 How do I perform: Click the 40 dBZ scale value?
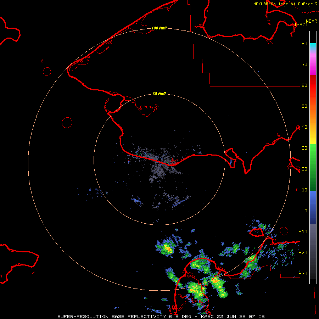point(304,127)
